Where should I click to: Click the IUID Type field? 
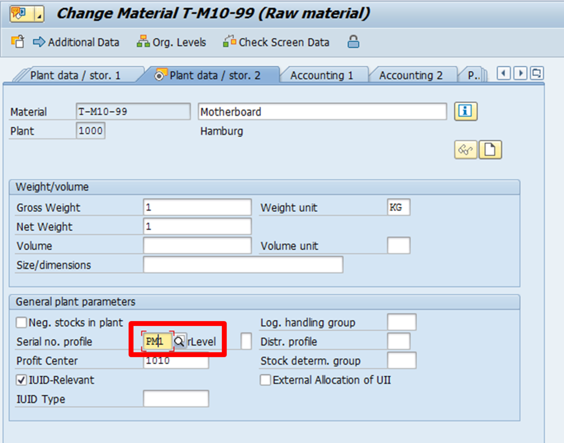pyautogui.click(x=176, y=399)
